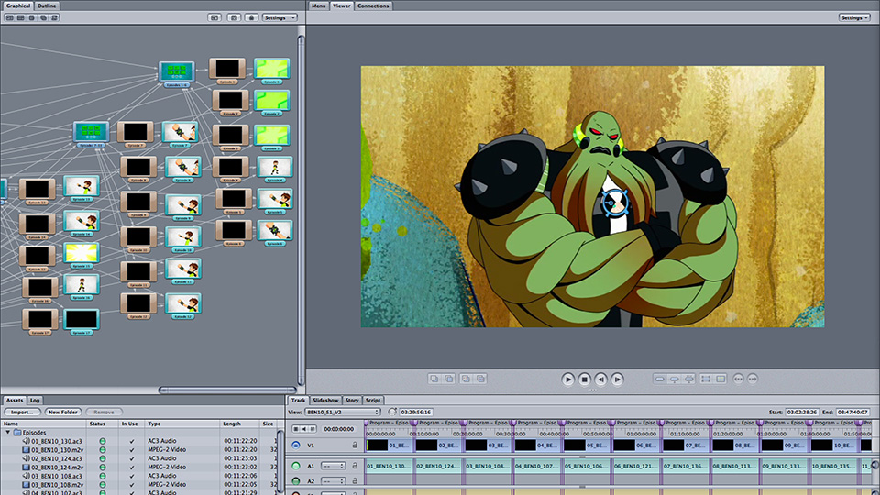This screenshot has width=880, height=495.
Task: Click the split-frame icon next to the safe-frame icon
Action: [721, 379]
